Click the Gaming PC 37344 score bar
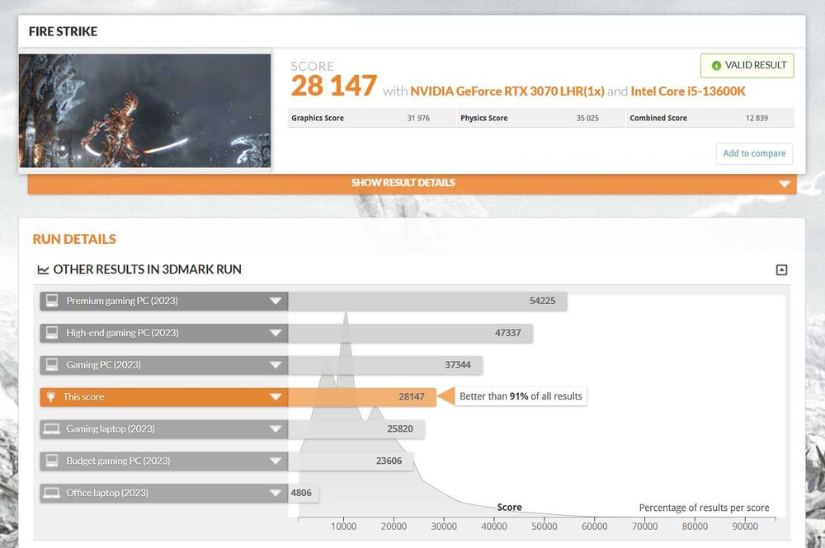Viewport: 825px width, 548px height. tap(385, 365)
